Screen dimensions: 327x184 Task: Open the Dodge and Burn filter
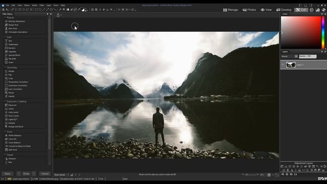[14, 126]
